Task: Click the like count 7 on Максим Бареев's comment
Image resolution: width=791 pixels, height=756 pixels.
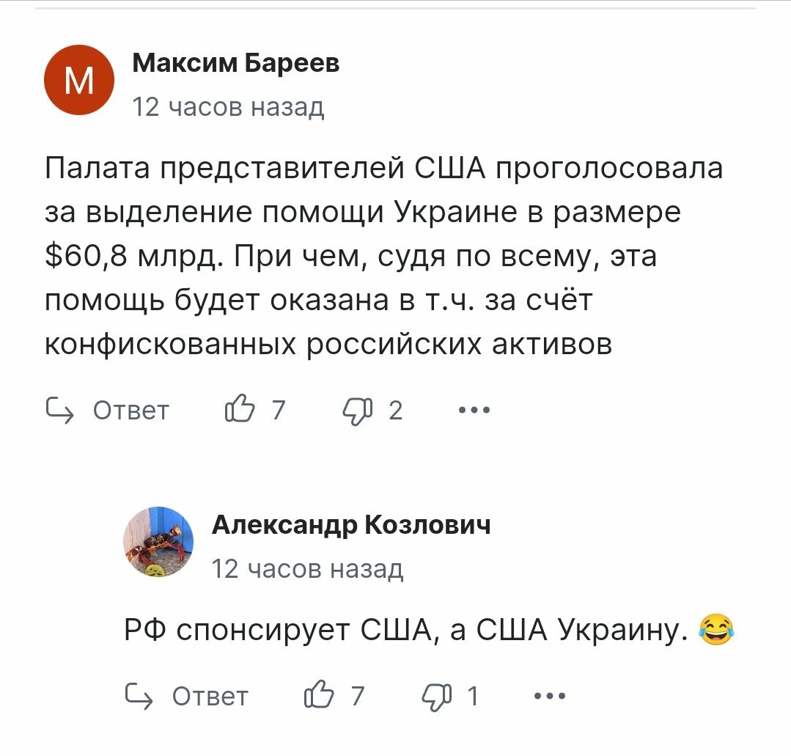Action: click(x=279, y=410)
